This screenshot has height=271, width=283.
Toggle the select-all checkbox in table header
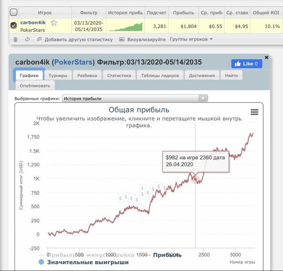[13, 12]
